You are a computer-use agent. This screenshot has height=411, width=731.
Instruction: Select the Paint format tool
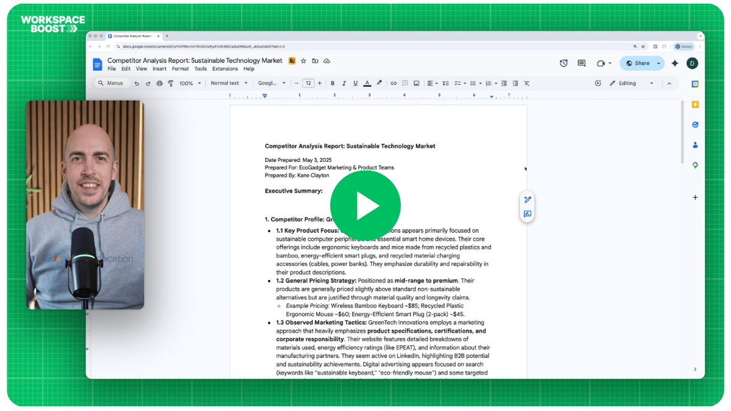coord(170,83)
